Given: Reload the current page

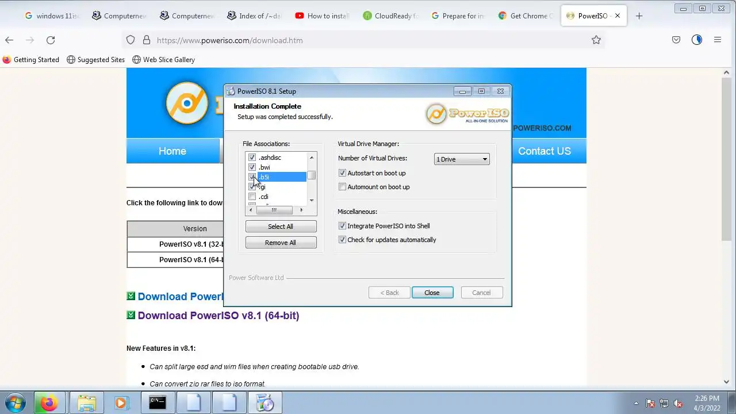Looking at the screenshot, I should pyautogui.click(x=51, y=40).
